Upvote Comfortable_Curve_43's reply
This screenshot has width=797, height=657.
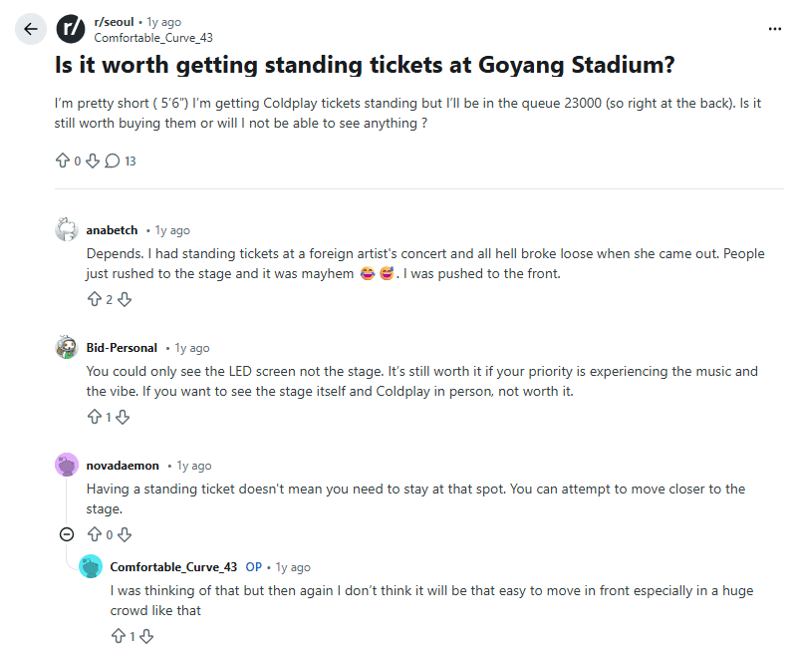[x=118, y=635]
